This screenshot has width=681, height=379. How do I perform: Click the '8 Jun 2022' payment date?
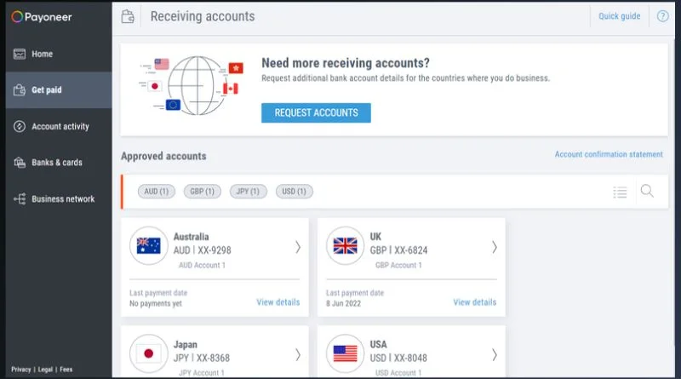coord(344,303)
